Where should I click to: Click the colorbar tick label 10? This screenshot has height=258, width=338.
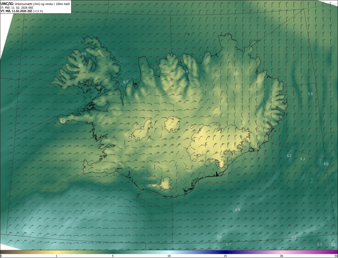coord(169,256)
